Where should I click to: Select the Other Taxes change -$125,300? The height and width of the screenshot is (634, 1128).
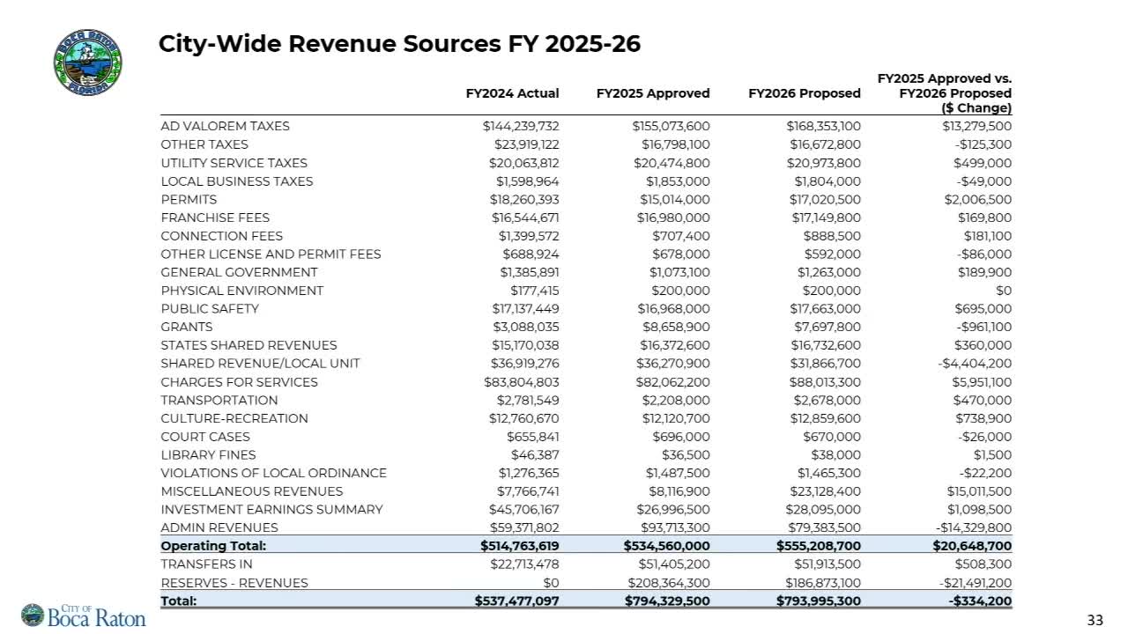click(x=984, y=144)
